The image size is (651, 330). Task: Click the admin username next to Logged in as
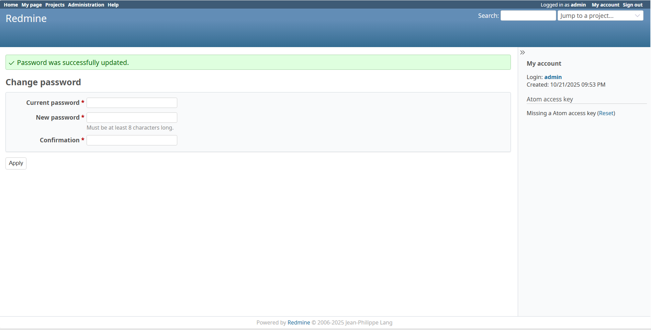pos(578,5)
